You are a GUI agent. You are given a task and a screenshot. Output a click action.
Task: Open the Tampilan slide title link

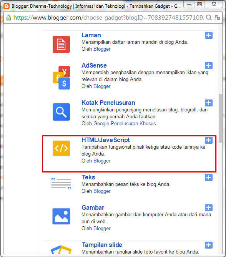102,245
